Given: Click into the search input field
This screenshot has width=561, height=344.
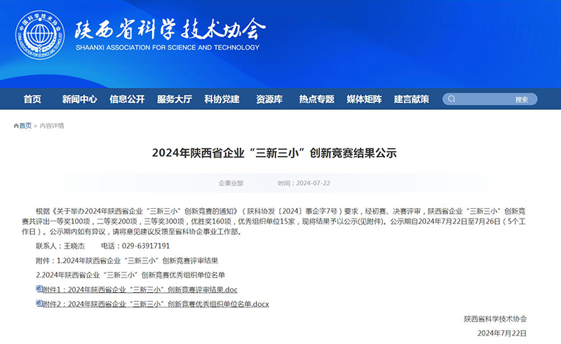Looking at the screenshot, I should tap(484, 99).
